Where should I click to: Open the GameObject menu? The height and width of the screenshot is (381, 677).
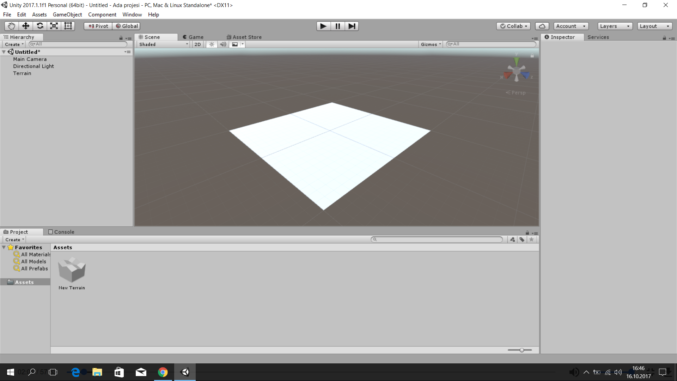(67, 14)
